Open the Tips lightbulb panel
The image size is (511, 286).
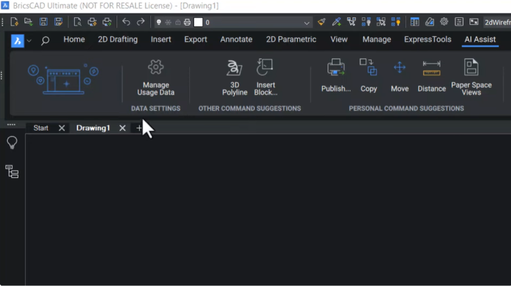coord(12,142)
